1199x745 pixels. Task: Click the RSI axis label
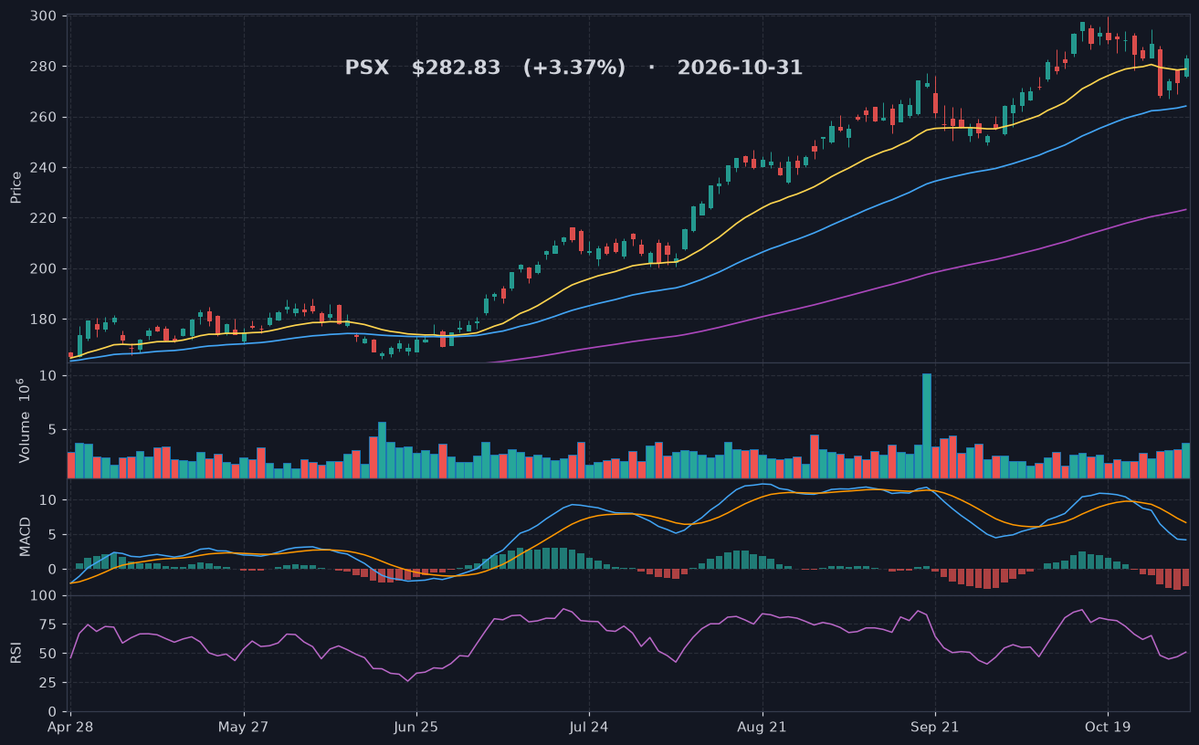pos(16,654)
